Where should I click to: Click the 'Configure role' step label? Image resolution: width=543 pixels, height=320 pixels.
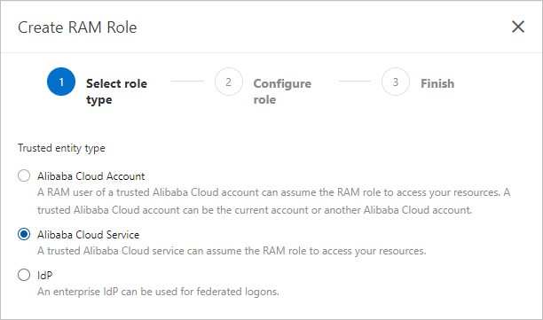pos(282,91)
